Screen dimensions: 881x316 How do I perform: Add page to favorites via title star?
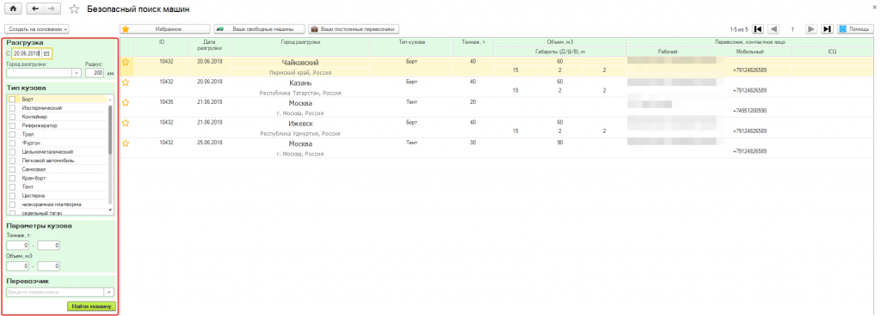pyautogui.click(x=74, y=9)
